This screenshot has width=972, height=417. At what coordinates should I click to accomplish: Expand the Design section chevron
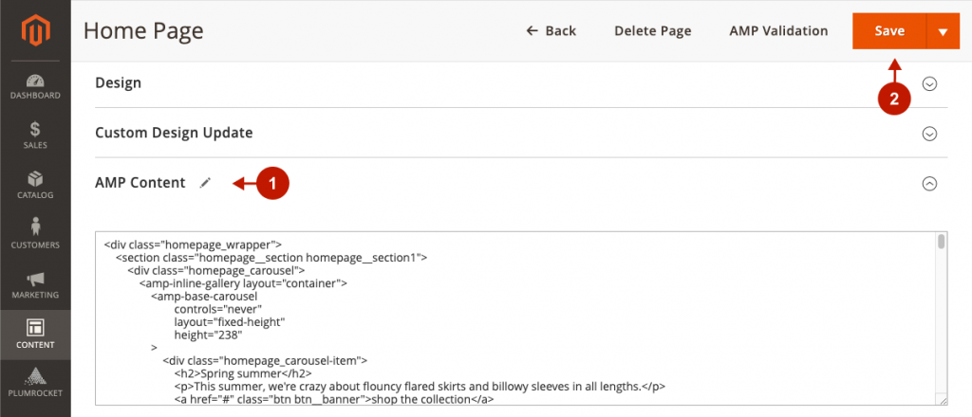(x=930, y=83)
